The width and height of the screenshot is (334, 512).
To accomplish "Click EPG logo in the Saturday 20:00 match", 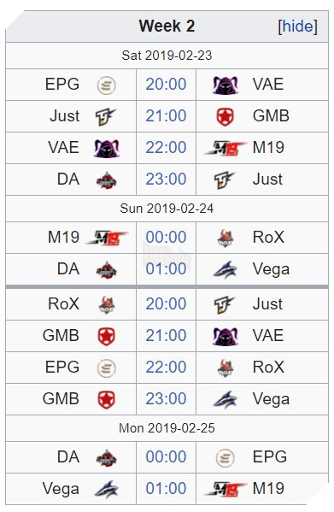I will tap(106, 85).
